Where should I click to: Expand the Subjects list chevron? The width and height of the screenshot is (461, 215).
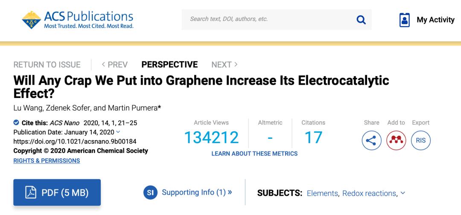pyautogui.click(x=403, y=193)
